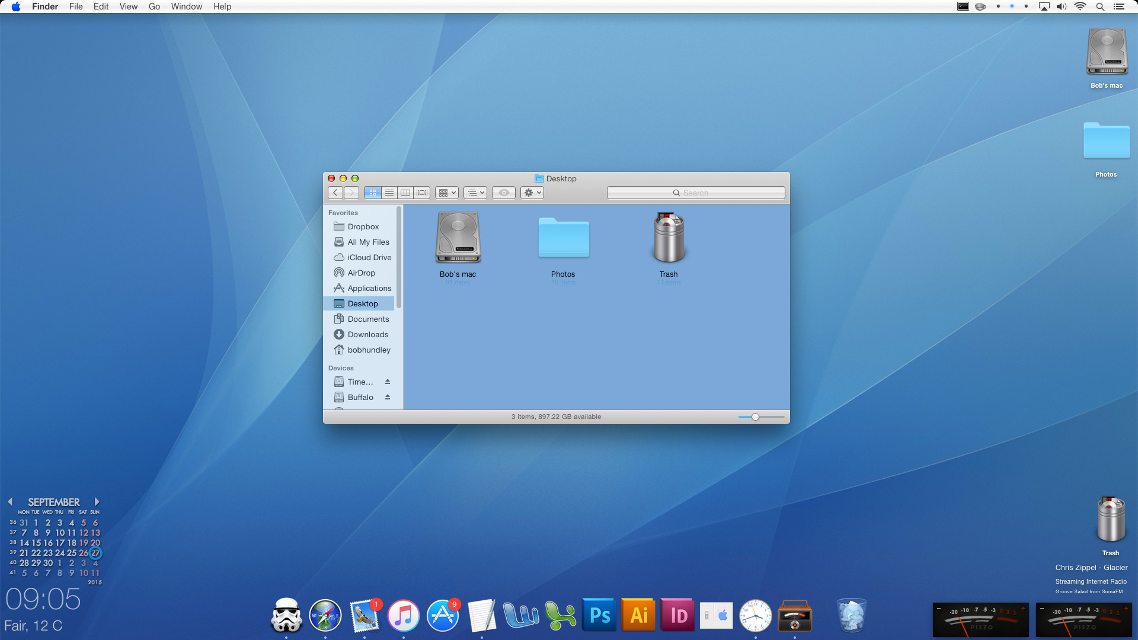Open the View menu

coord(129,7)
